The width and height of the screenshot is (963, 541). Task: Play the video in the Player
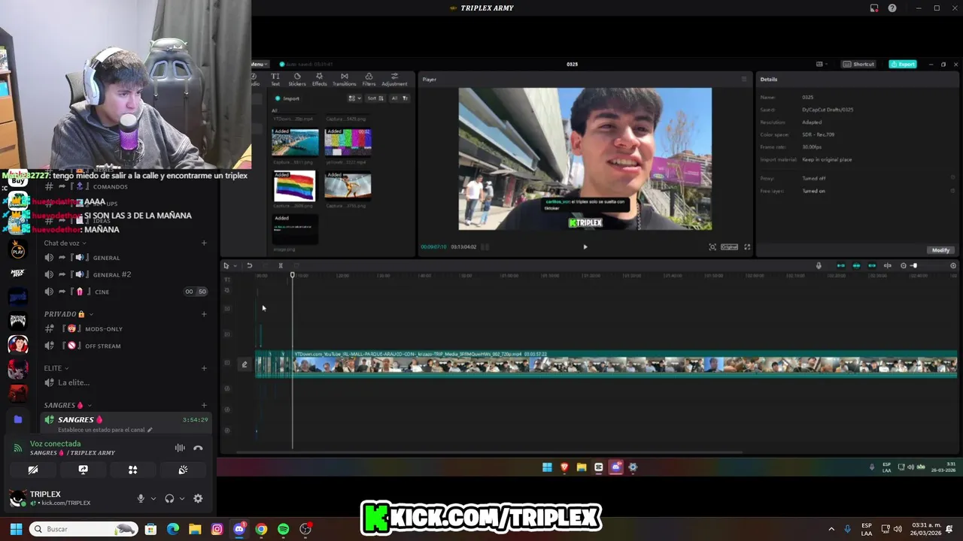coord(585,246)
